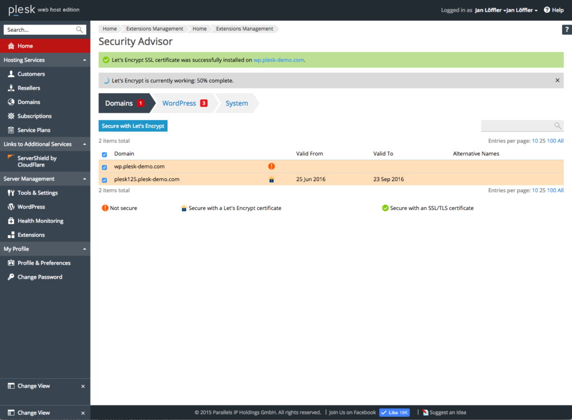The image size is (572, 420).
Task: Click the Health Monitoring icon
Action: (11, 221)
